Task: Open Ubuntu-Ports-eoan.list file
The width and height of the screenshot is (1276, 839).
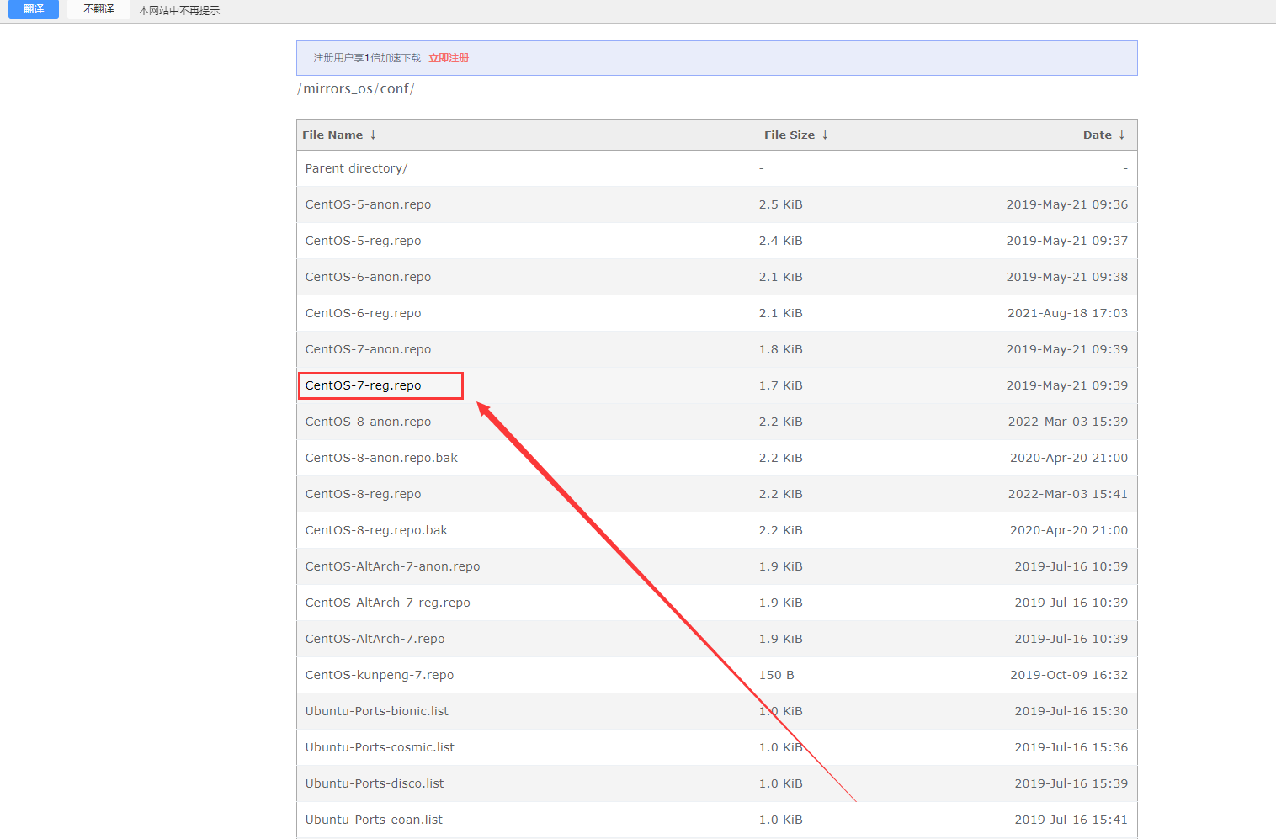Action: [x=374, y=820]
